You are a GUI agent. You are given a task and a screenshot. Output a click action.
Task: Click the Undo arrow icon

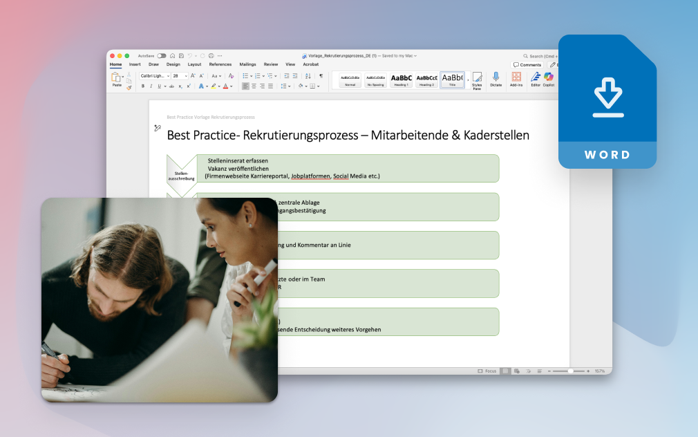point(190,56)
